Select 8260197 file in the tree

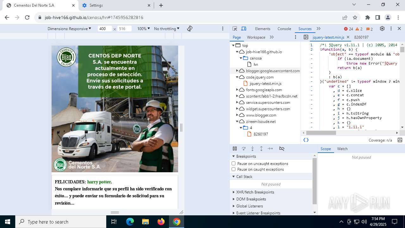point(261,134)
